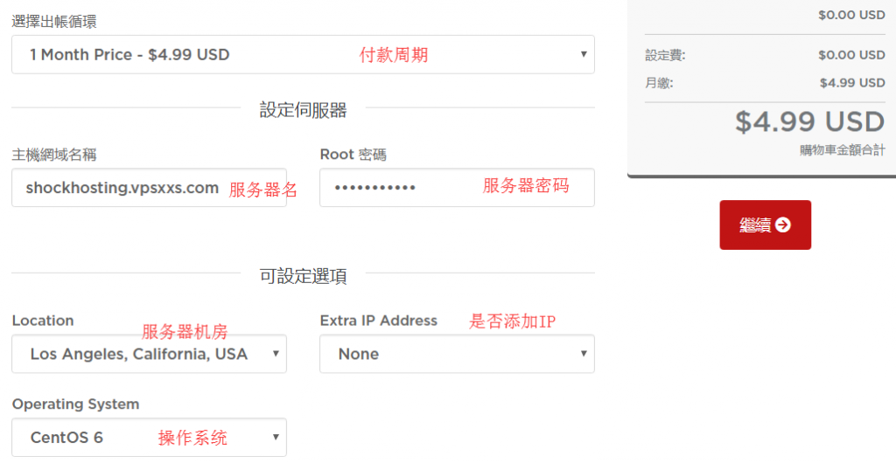Image resolution: width=896 pixels, height=463 pixels.
Task: Open the billing cycle dropdown showing 1 Month Price
Action: pos(303,55)
